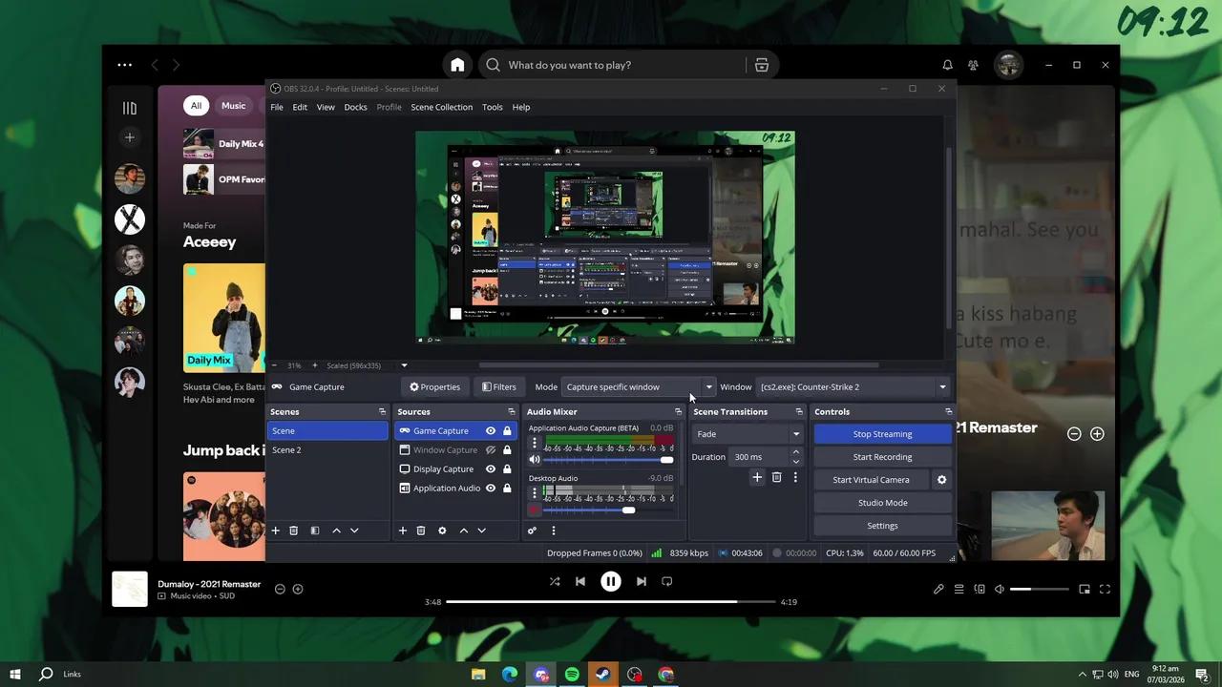The image size is (1222, 687).
Task: Show the hidden Window Capture source
Action: tap(490, 449)
